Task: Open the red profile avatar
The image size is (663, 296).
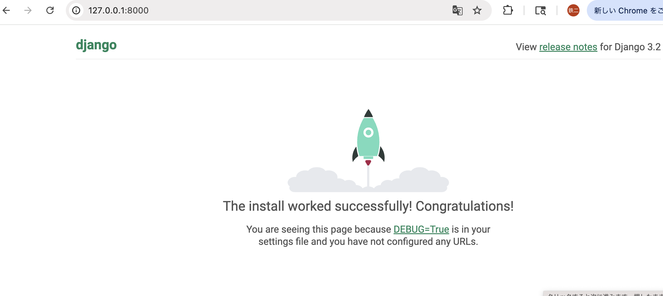Action: [x=573, y=10]
